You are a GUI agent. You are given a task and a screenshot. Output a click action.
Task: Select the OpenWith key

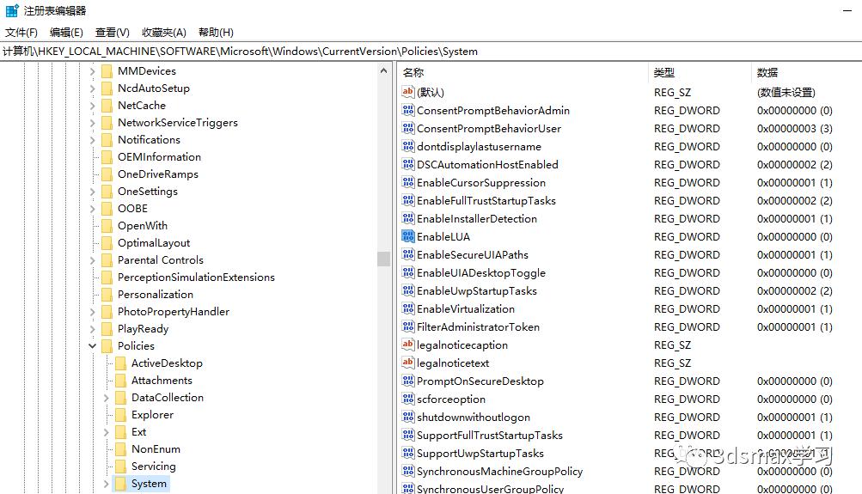pos(143,226)
